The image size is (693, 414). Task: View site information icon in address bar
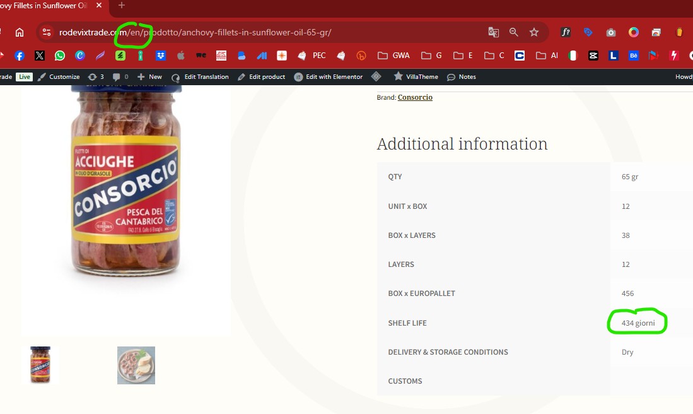[47, 32]
